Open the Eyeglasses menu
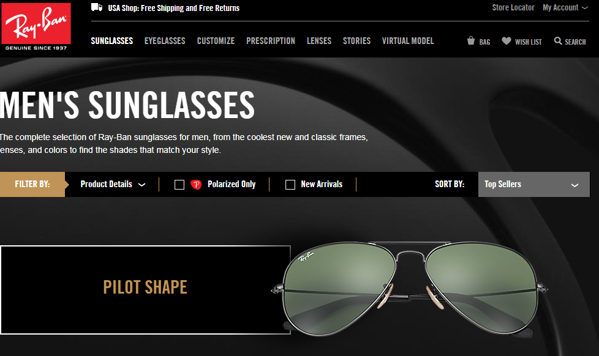 [x=165, y=41]
